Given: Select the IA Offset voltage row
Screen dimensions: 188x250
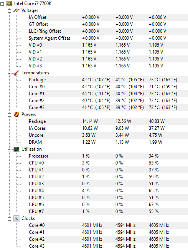Looking at the screenshot, I should pyautogui.click(x=108, y=17).
